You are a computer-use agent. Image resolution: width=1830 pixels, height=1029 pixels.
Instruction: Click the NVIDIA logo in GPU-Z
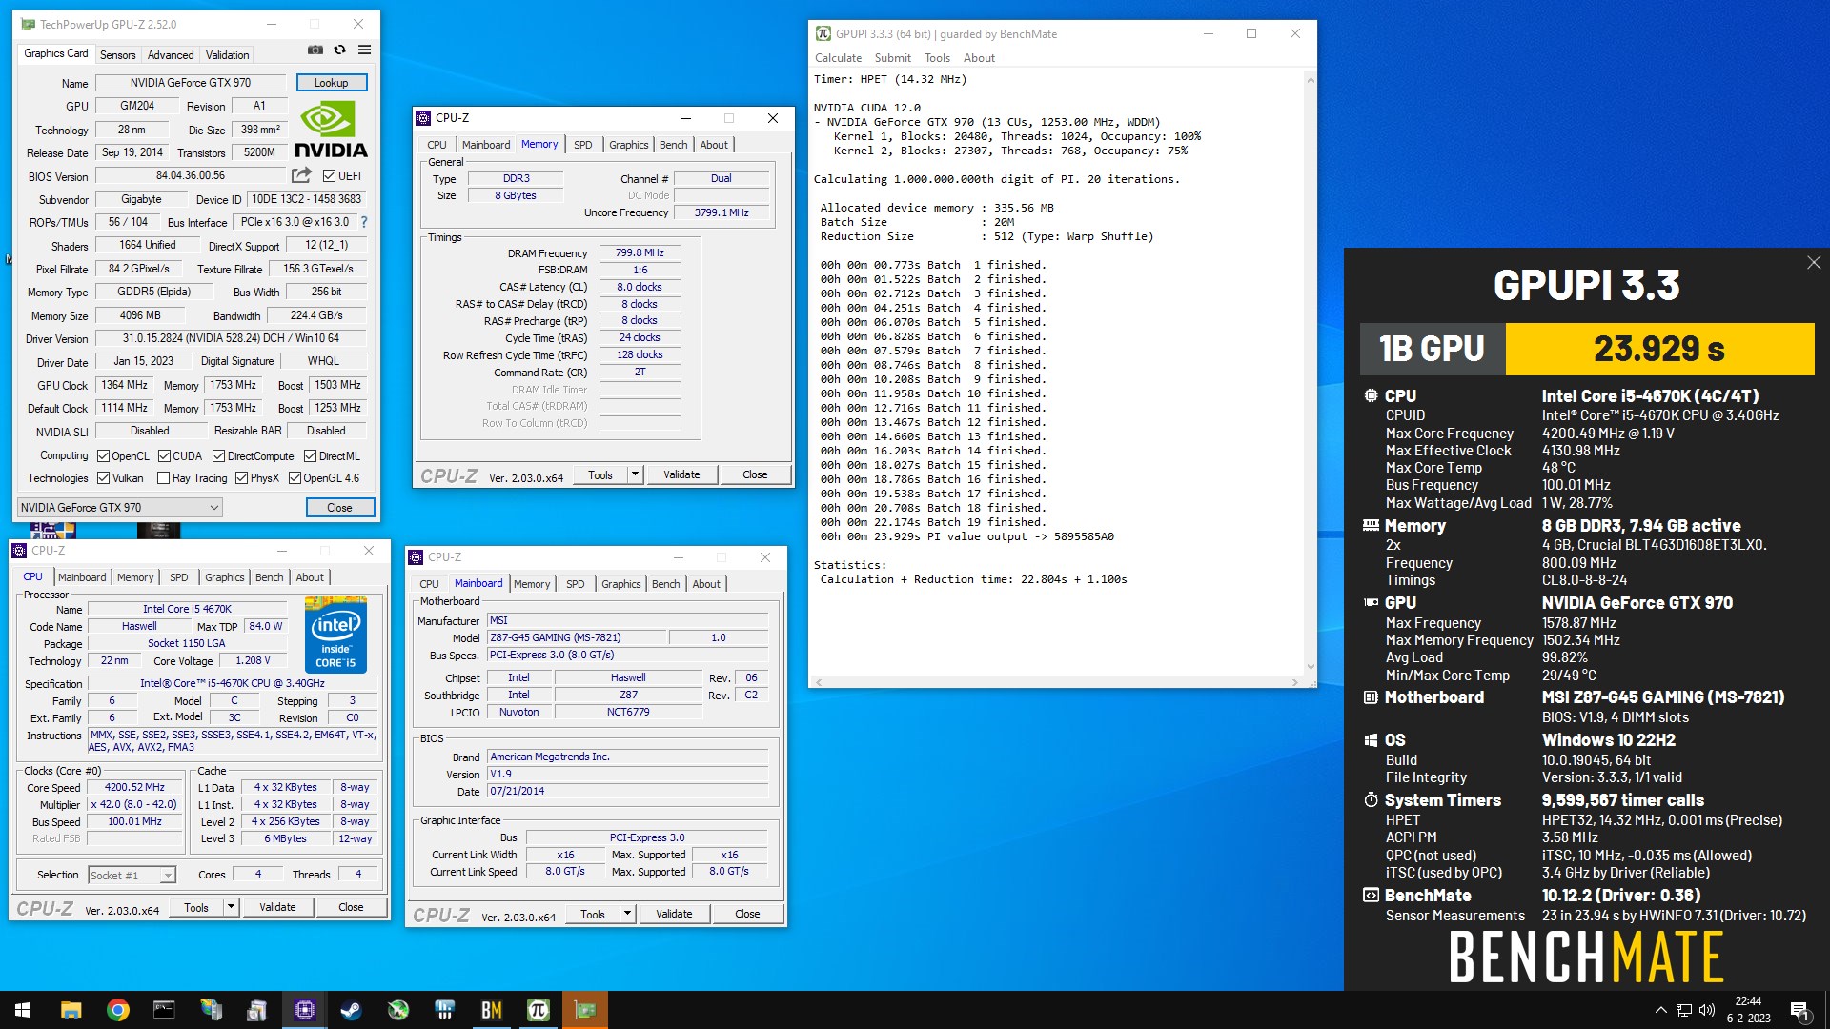pos(331,131)
